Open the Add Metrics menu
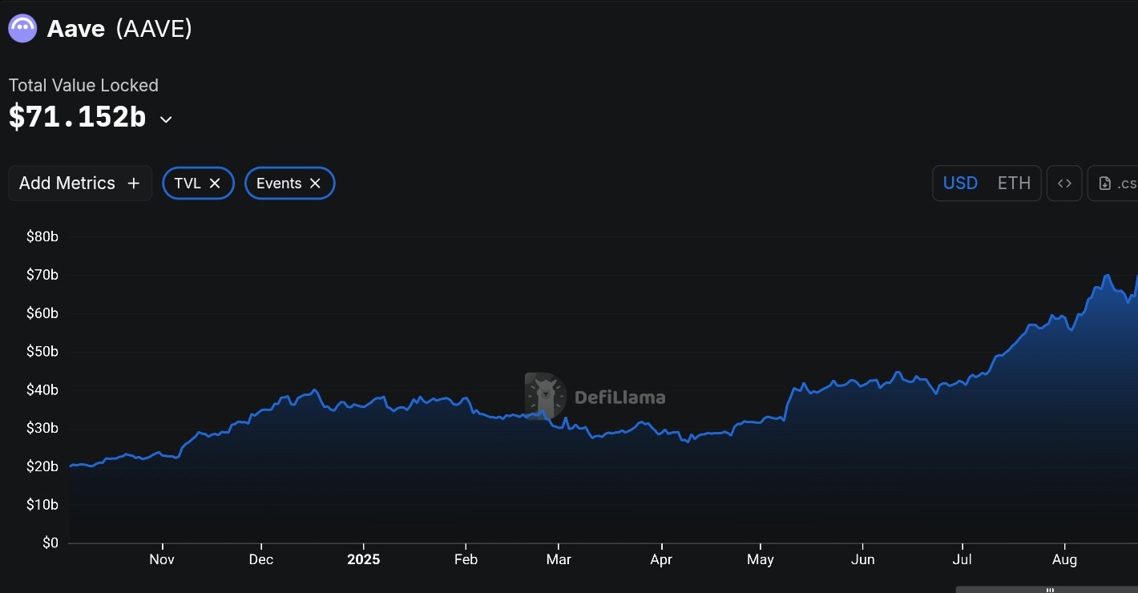Viewport: 1138px width, 593px height. click(80, 184)
